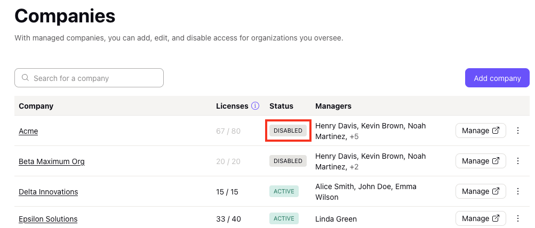Viewport: 535px width, 228px height.
Task: Click Manage button for Acme
Action: pyautogui.click(x=481, y=131)
